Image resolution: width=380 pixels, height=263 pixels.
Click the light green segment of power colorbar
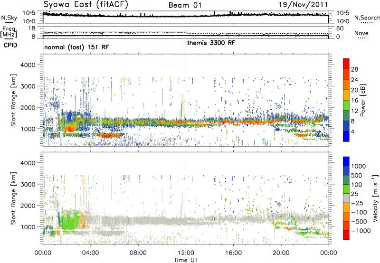click(346, 105)
